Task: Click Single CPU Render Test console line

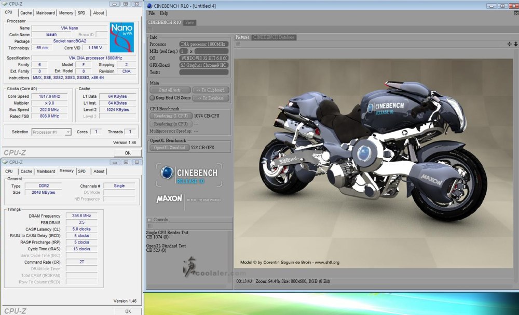Action: (x=168, y=233)
